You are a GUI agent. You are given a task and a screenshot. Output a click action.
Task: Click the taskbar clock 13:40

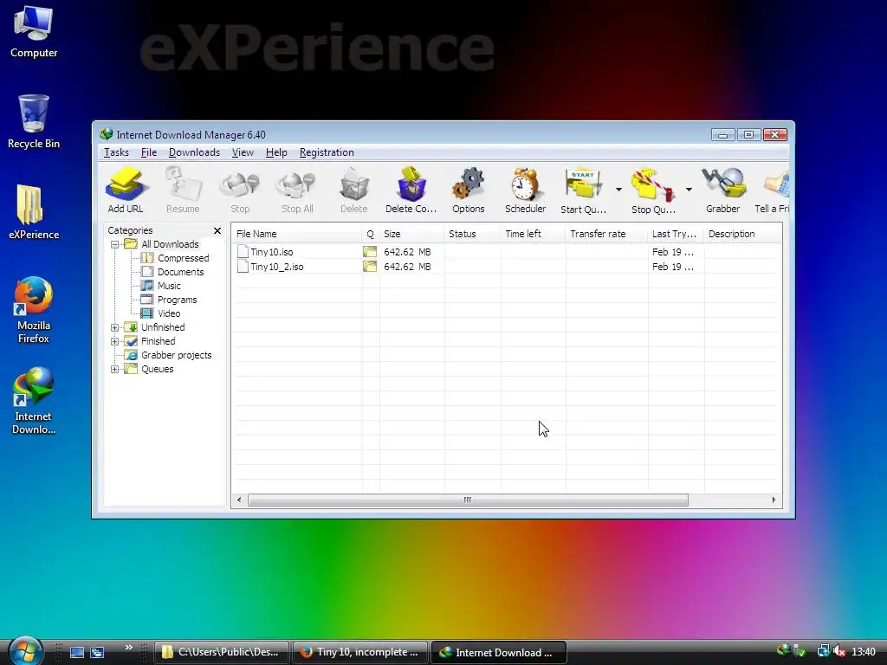pos(864,652)
